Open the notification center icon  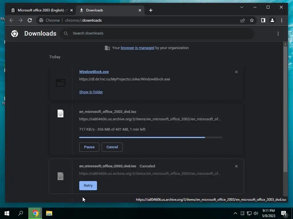pos(284,214)
